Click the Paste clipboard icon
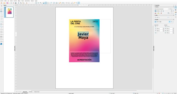Image resolution: width=177 pixels, height=94 pixels. 23,3
